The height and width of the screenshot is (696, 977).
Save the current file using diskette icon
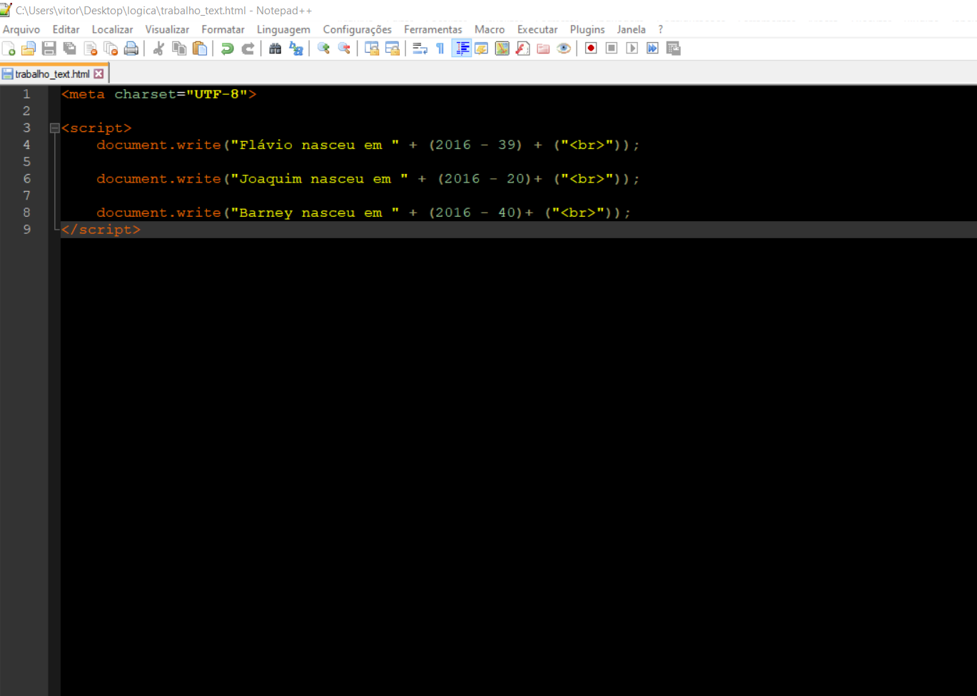(49, 48)
